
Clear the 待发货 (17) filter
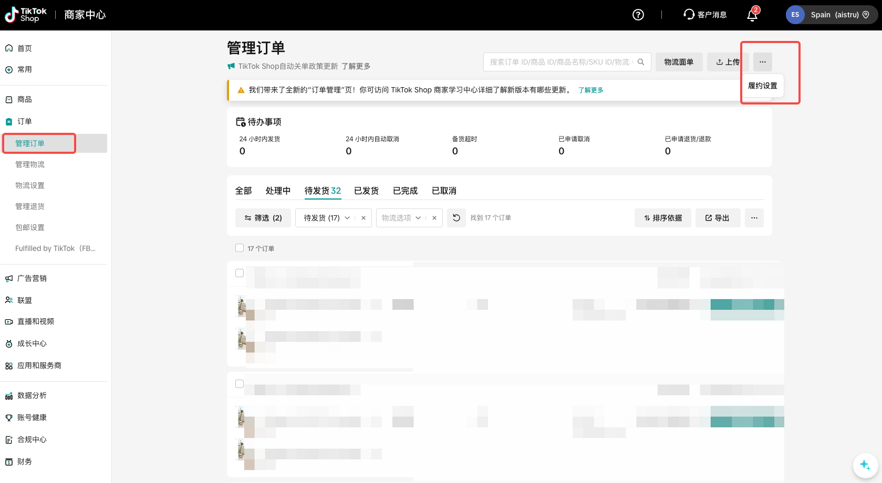coord(364,218)
